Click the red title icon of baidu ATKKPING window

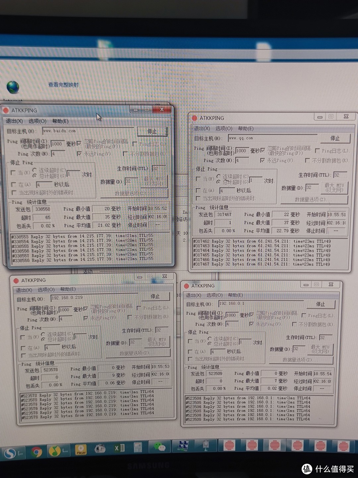(x=6, y=110)
